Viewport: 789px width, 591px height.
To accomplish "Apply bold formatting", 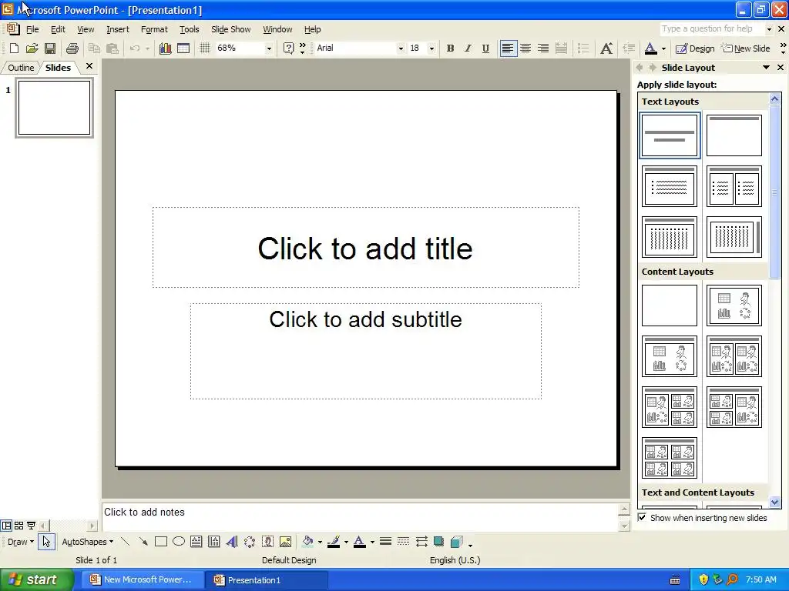I will click(x=450, y=48).
